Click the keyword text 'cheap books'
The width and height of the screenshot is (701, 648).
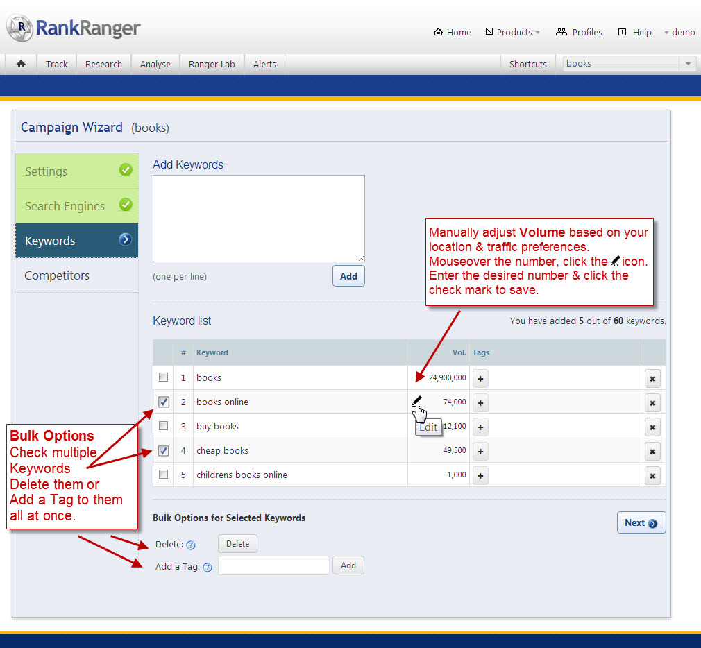tap(222, 451)
